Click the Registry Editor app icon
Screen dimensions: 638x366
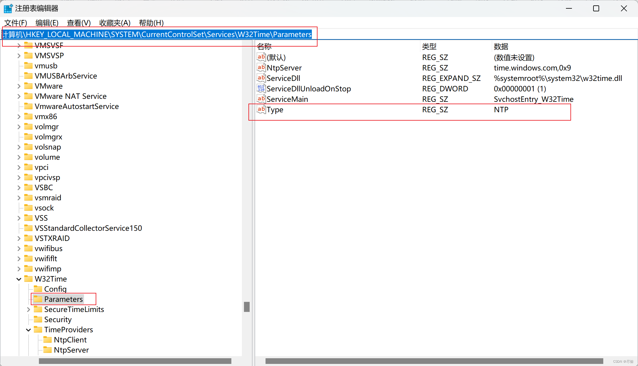8,8
